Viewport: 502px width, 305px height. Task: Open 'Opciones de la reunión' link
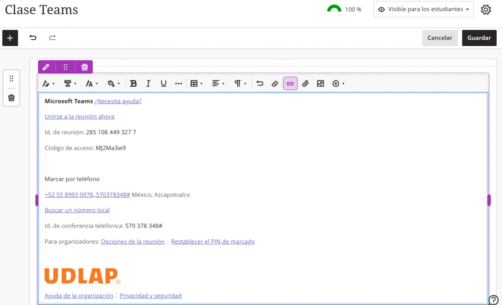point(132,242)
